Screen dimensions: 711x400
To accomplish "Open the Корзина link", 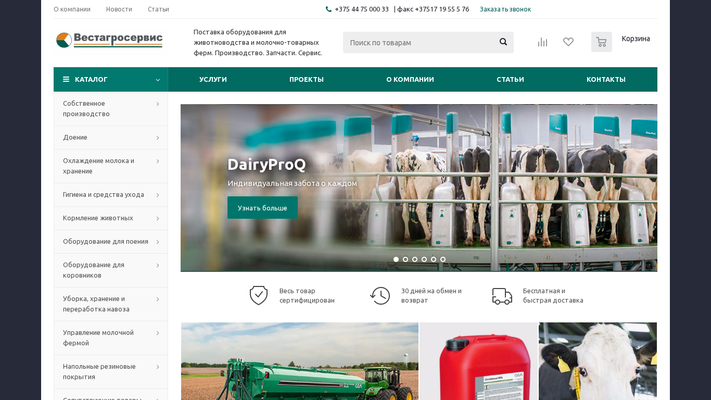I will click(x=636, y=39).
